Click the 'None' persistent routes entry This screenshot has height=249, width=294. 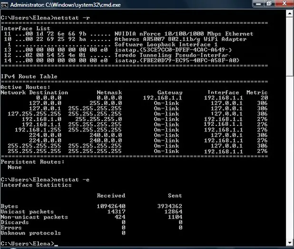tap(15, 167)
